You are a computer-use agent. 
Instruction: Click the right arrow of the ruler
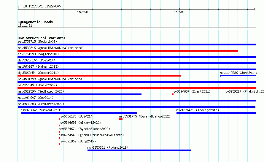coord(255,9)
